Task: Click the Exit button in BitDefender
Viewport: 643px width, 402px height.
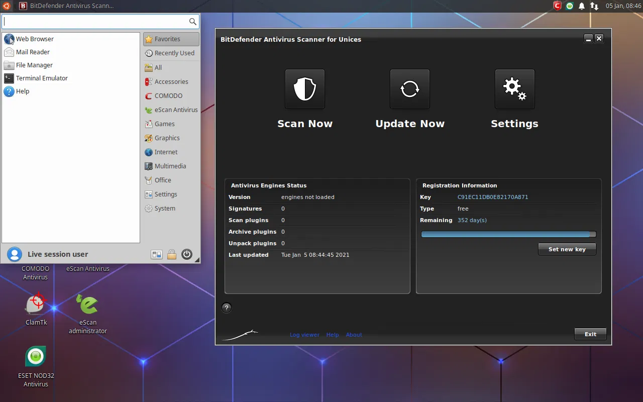Action: pyautogui.click(x=591, y=334)
